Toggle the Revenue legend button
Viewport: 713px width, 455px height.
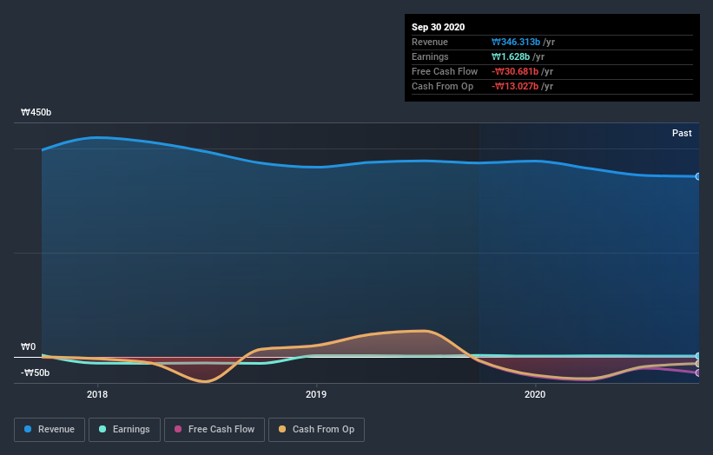click(50, 430)
